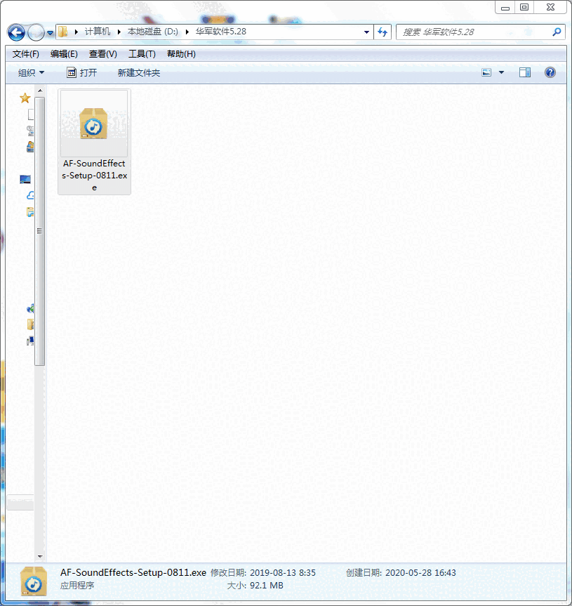Open the 工具(T) menu

[x=142, y=54]
